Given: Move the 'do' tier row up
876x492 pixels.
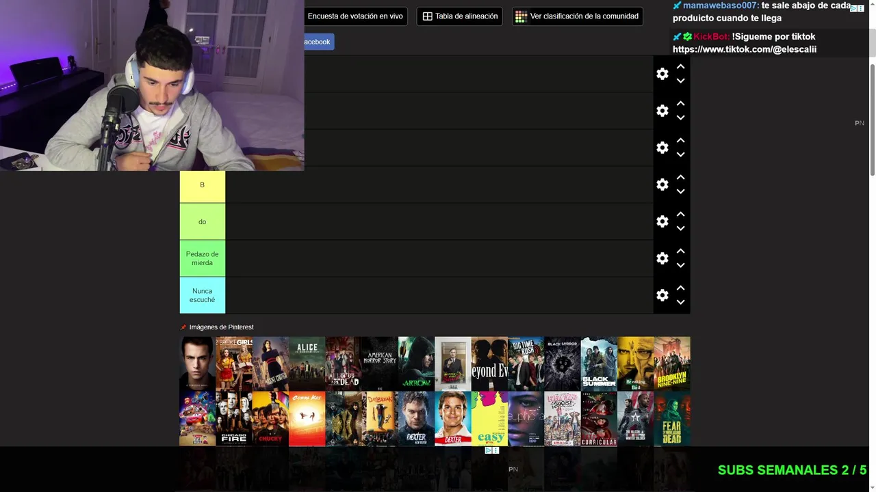Looking at the screenshot, I should click(680, 215).
